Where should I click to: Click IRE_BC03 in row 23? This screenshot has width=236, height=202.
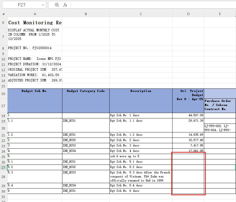[86, 146]
